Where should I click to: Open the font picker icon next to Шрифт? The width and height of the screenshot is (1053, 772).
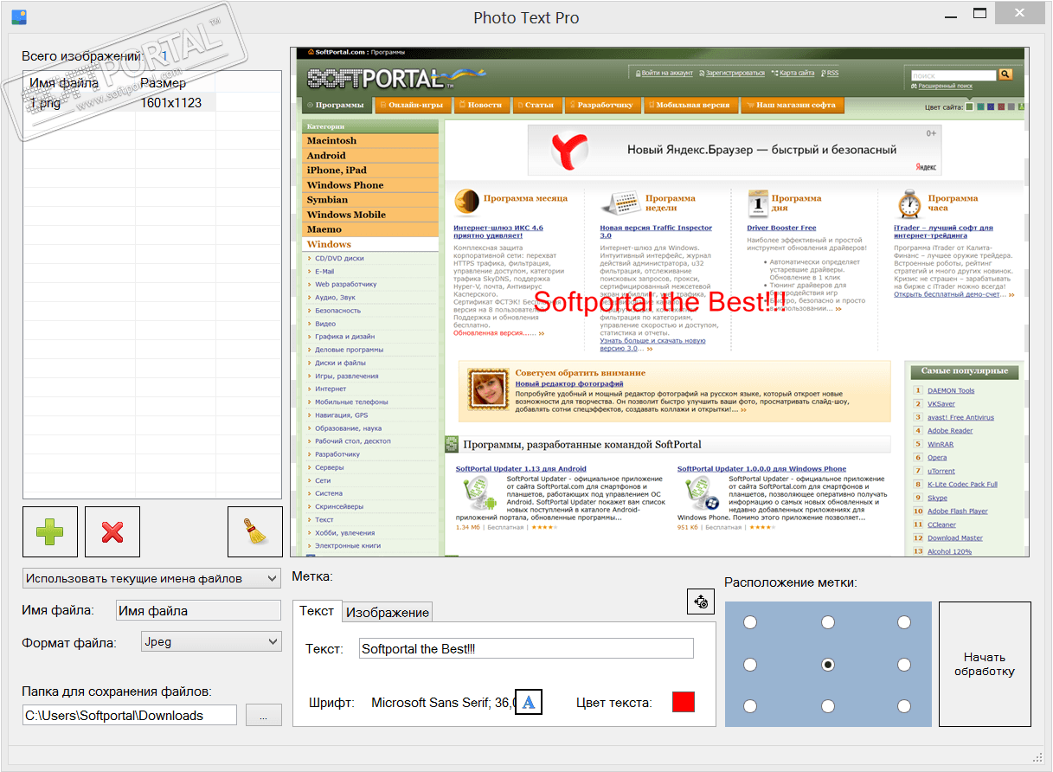pyautogui.click(x=529, y=703)
